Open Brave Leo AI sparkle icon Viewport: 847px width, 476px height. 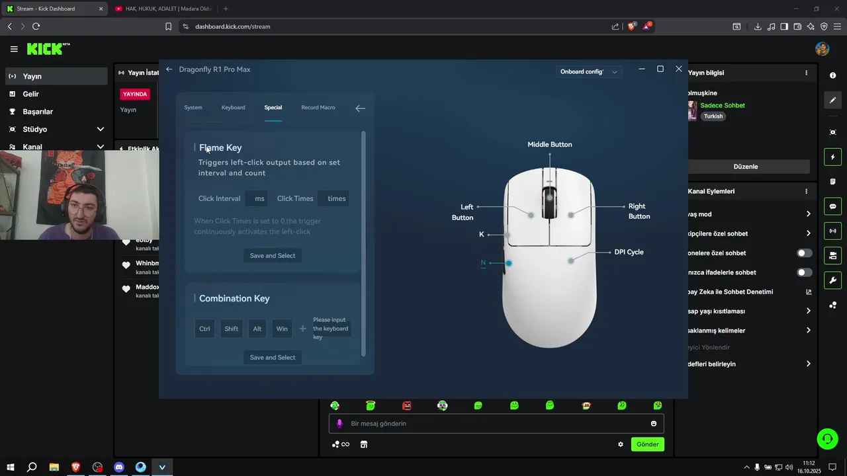click(x=811, y=26)
